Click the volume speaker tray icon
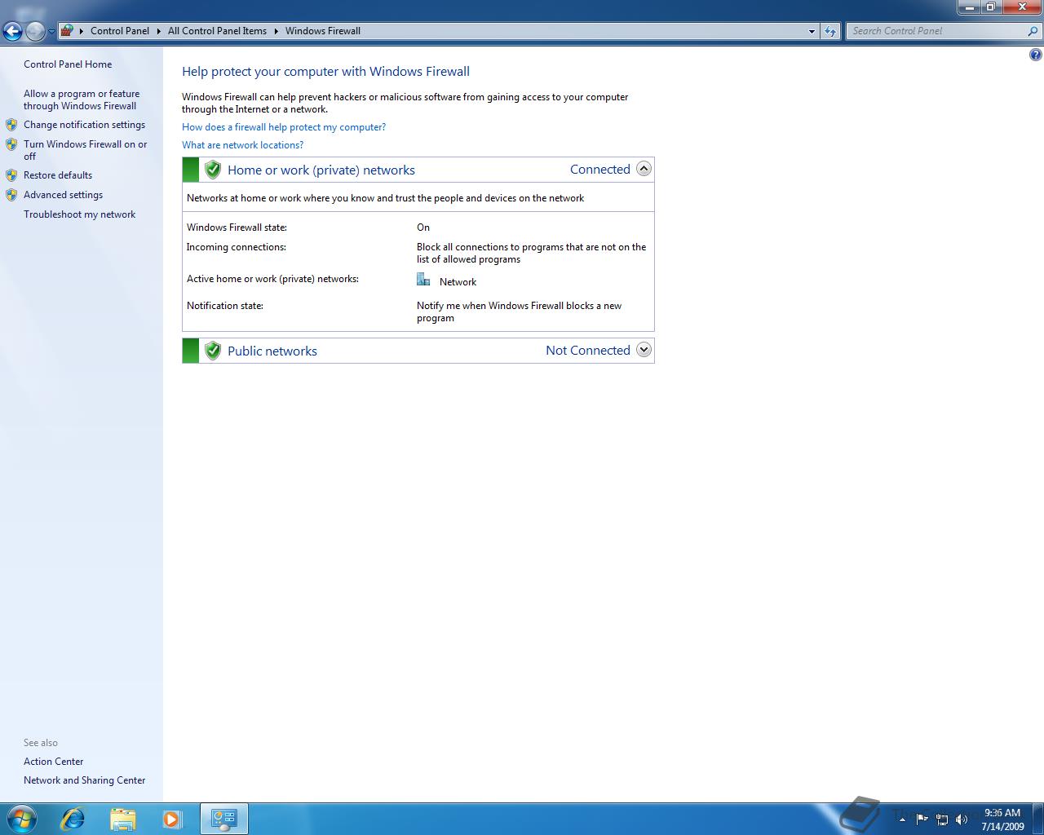The image size is (1044, 835). coord(962,820)
